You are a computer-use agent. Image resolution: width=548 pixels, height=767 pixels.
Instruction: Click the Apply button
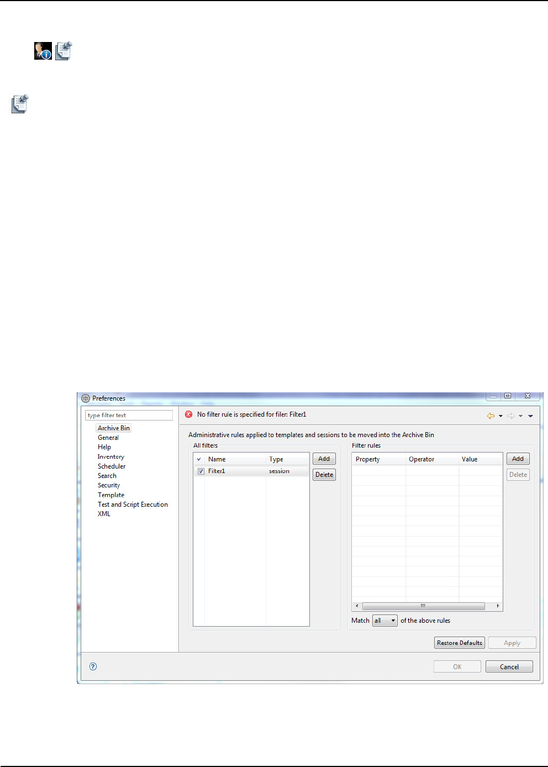pyautogui.click(x=512, y=643)
